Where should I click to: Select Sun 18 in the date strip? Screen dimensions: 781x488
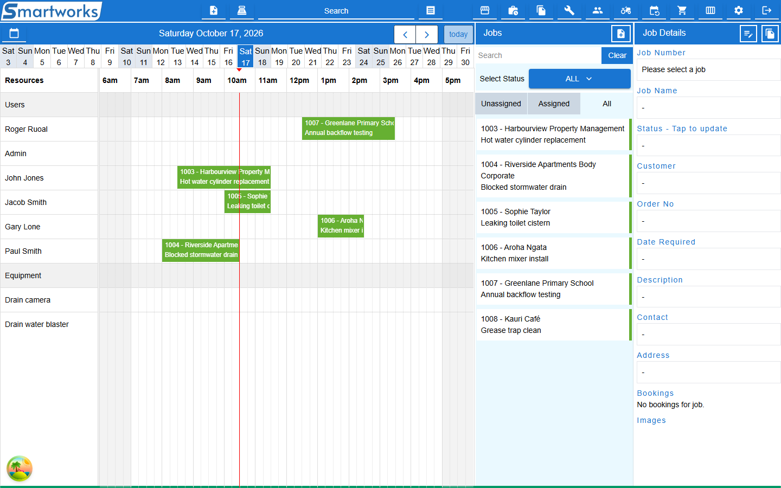(x=263, y=56)
